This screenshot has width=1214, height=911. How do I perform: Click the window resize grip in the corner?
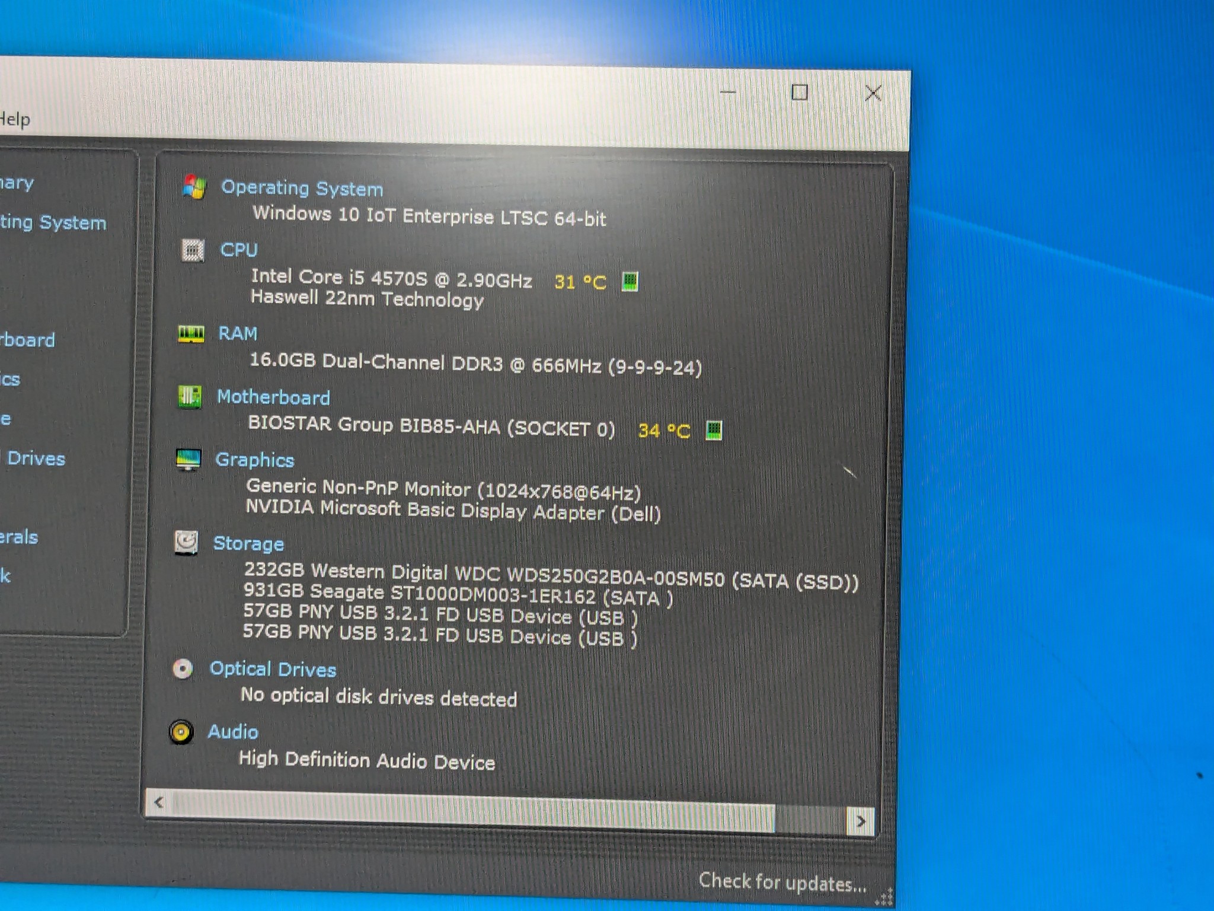[x=883, y=898]
